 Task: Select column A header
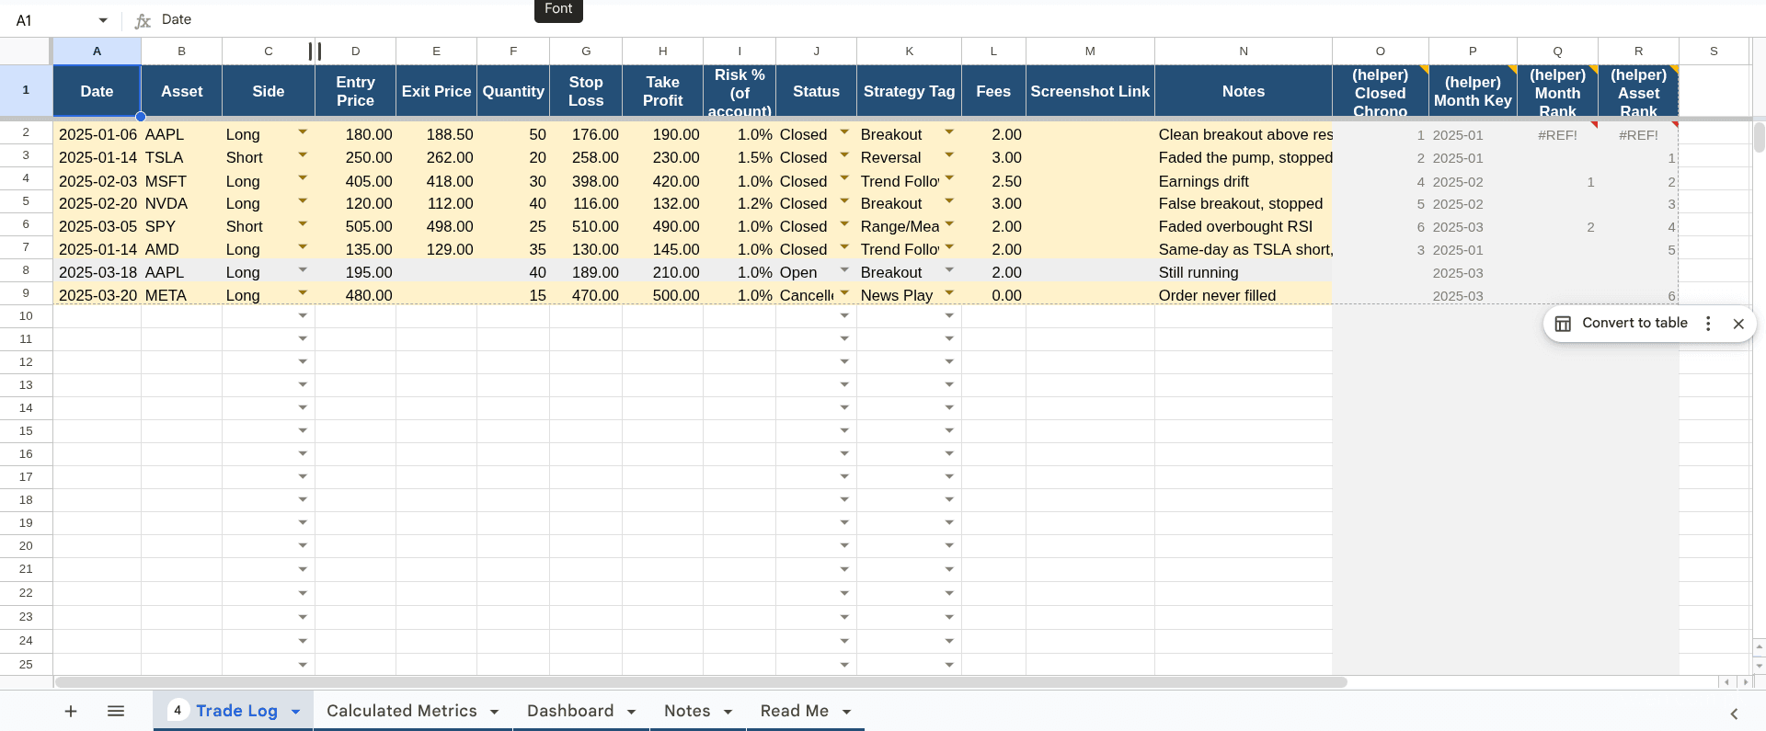(97, 51)
